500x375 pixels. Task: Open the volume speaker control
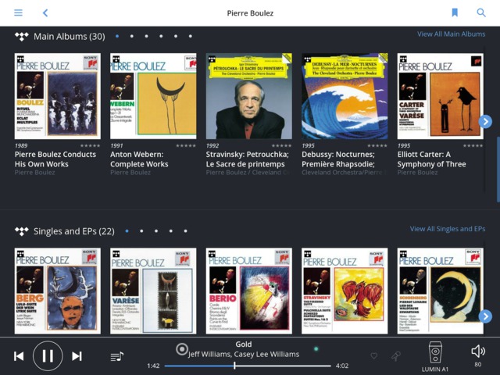pos(477,352)
